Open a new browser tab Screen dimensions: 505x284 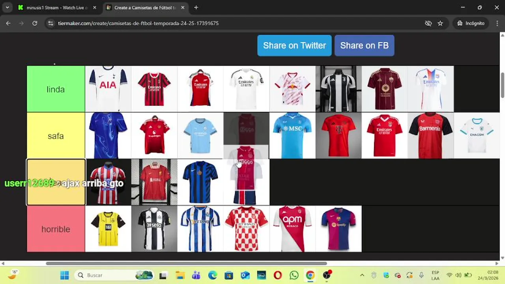click(x=196, y=7)
